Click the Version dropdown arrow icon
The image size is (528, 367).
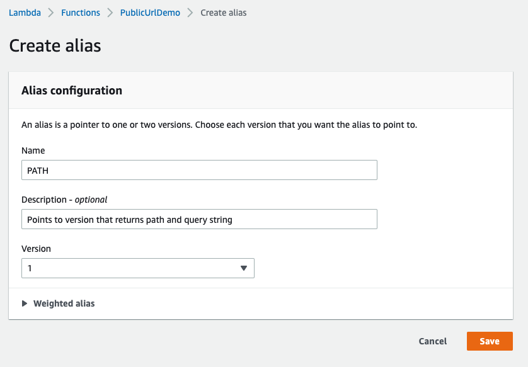244,268
